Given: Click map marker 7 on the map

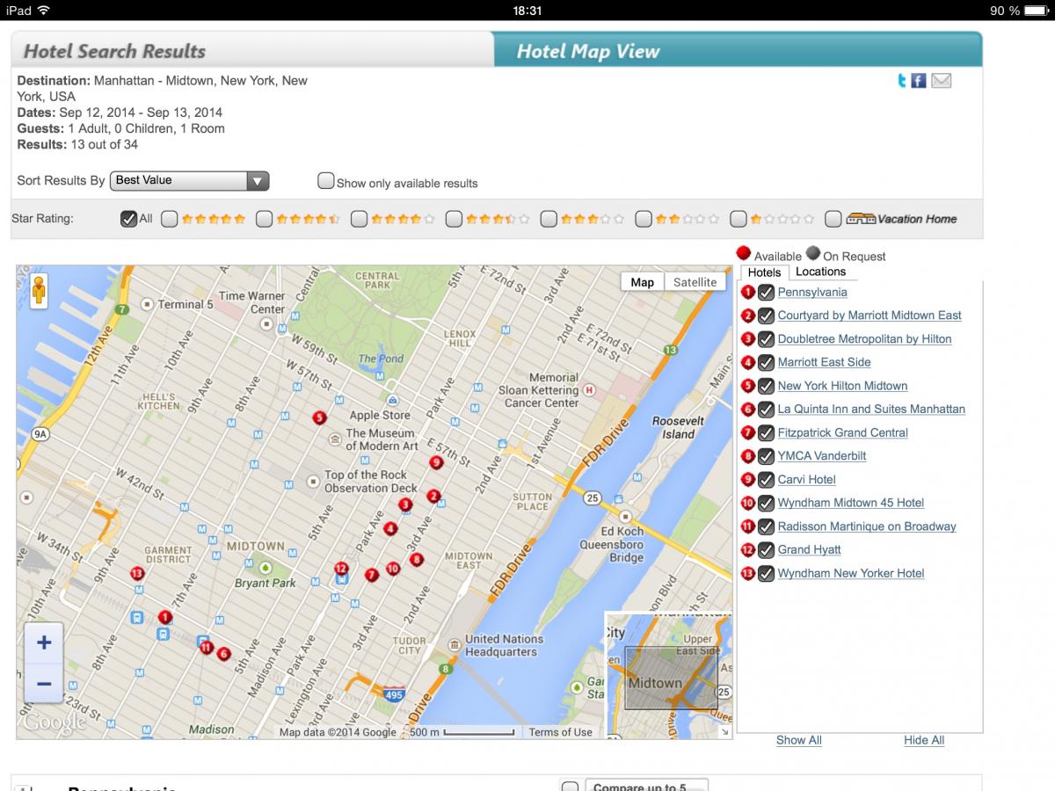Looking at the screenshot, I should point(372,575).
